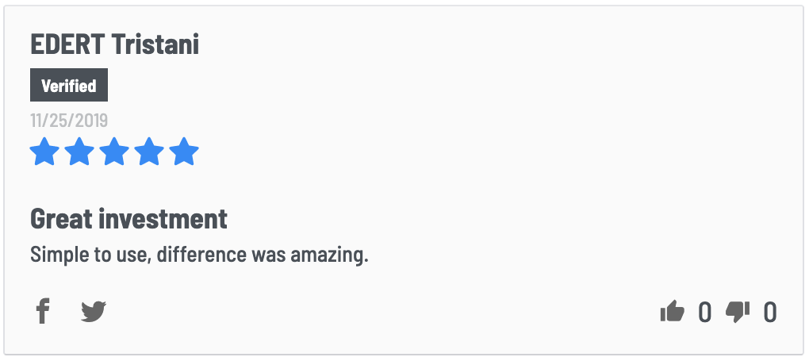Click the thumbs down icon
809x357 pixels.
[738, 312]
